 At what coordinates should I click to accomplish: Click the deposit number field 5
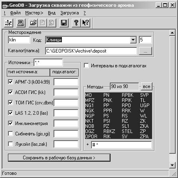click(145, 40)
